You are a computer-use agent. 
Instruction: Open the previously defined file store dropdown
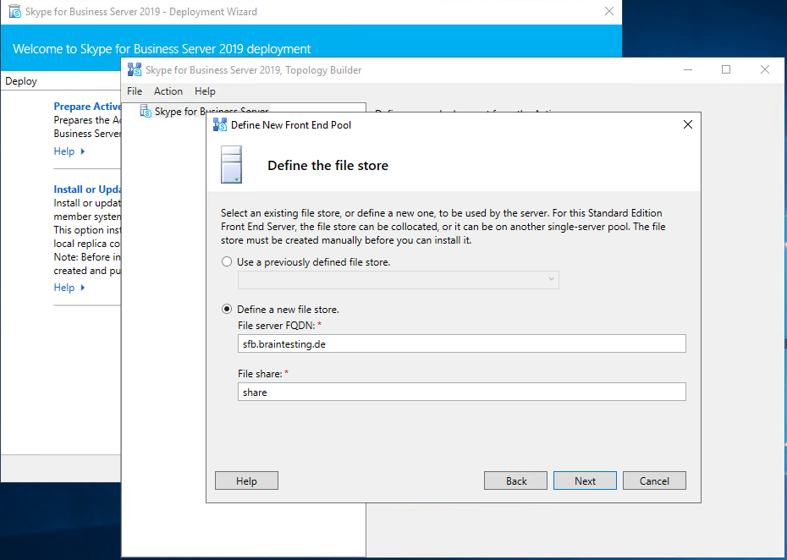[551, 279]
